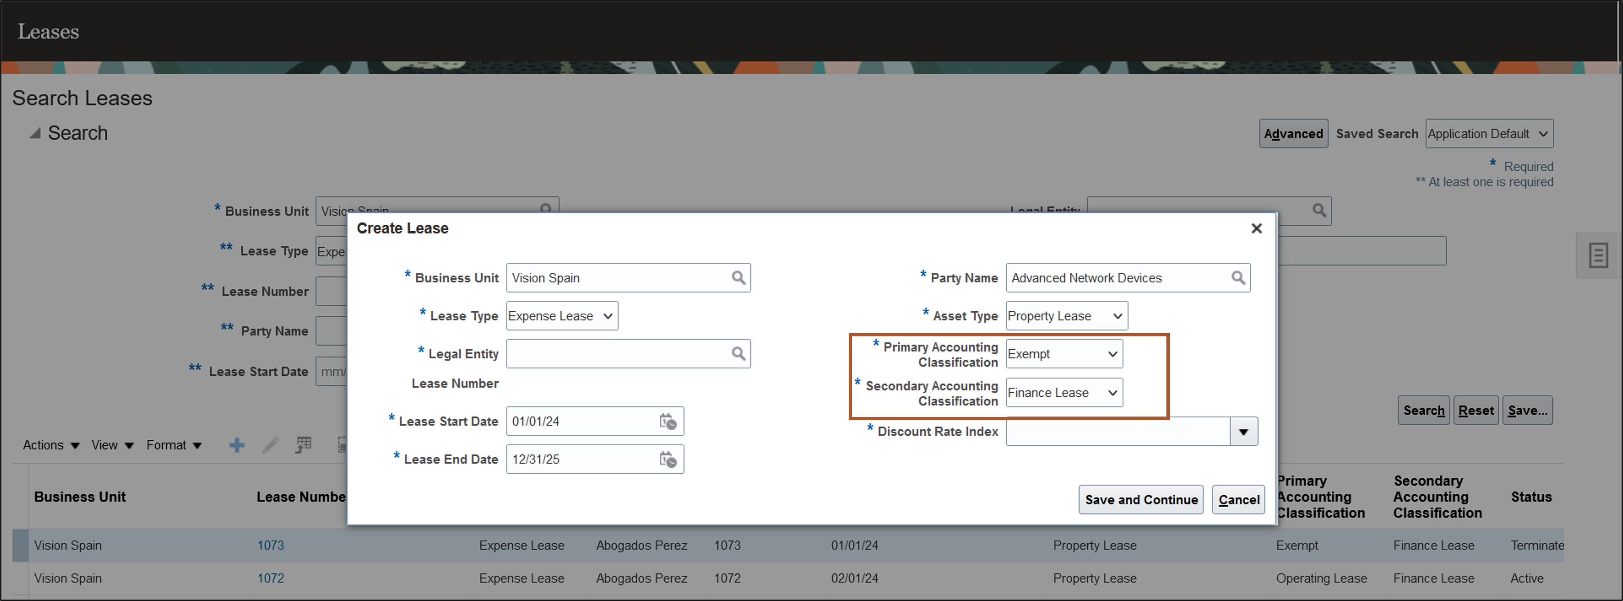The width and height of the screenshot is (1623, 601).
Task: Click Active status cell in row 1072
Action: pyautogui.click(x=1527, y=578)
